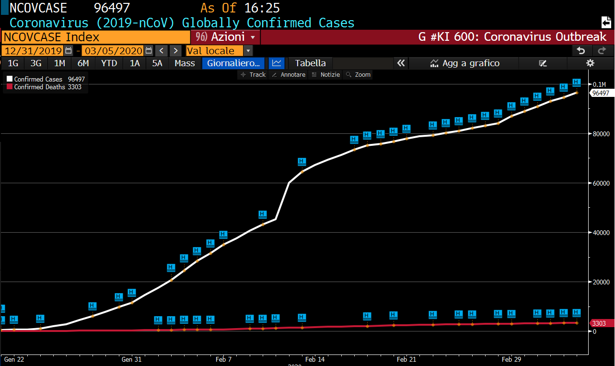Select the 5A time range tab
615x366 pixels.
pyautogui.click(x=157, y=63)
